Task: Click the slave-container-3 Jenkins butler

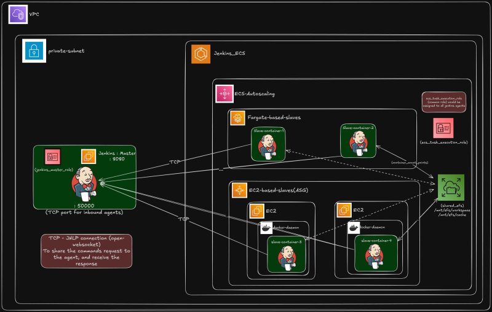Action: coord(287,258)
